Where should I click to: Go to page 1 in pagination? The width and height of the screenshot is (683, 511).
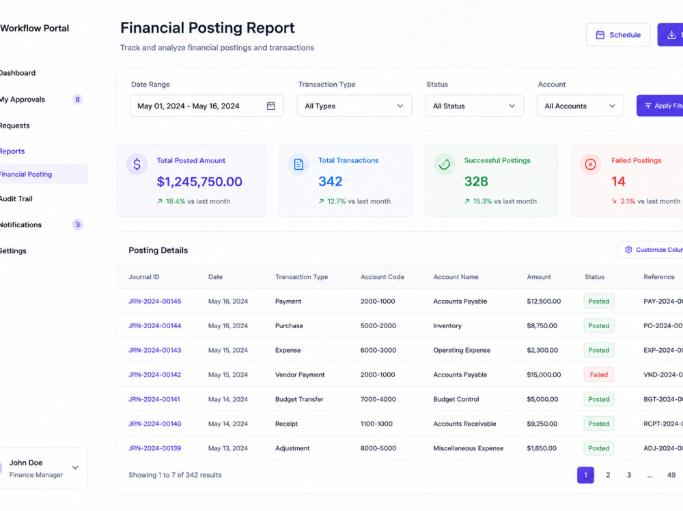(x=585, y=475)
